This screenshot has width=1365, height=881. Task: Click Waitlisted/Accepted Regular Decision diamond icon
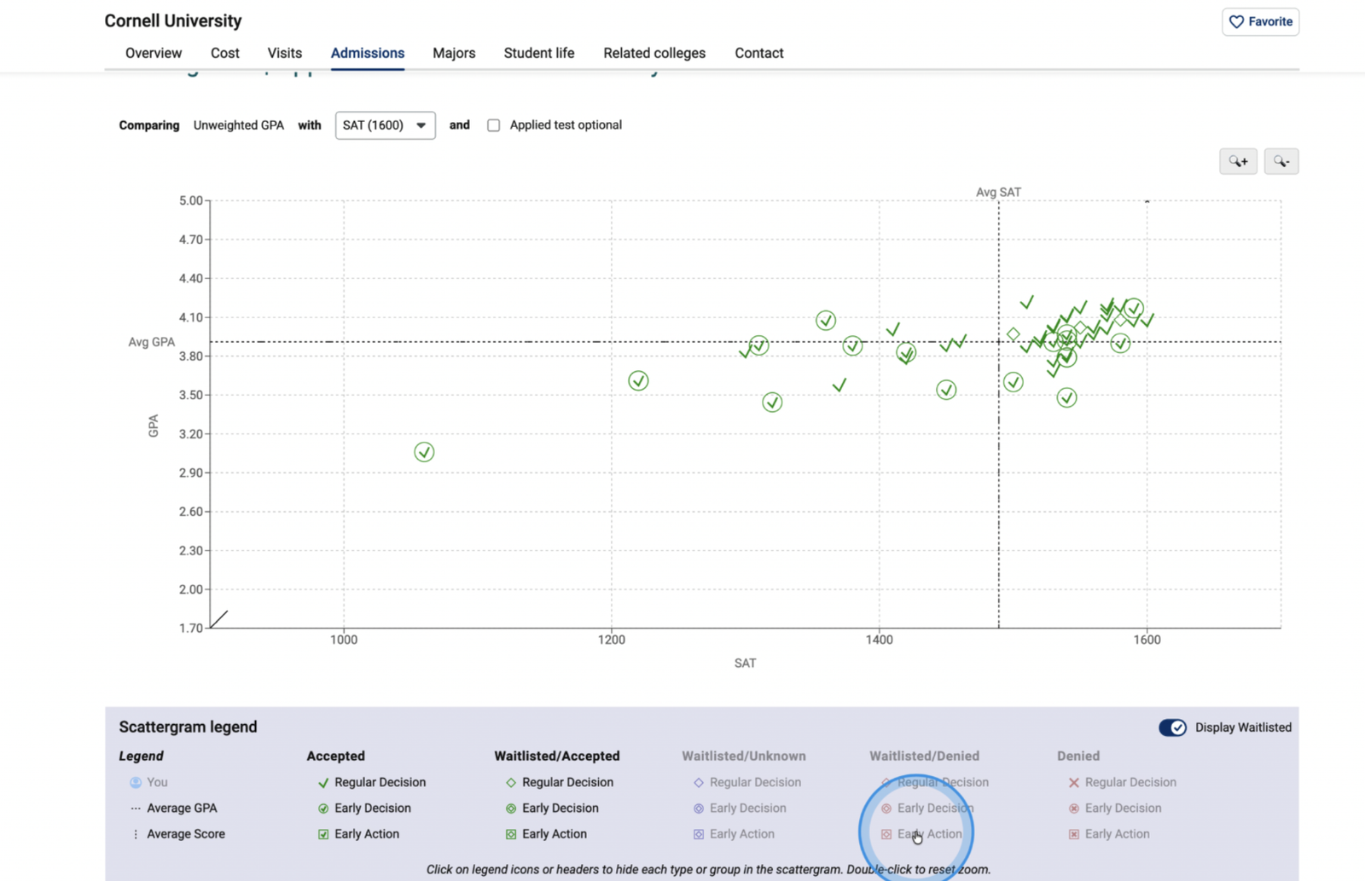click(x=511, y=782)
